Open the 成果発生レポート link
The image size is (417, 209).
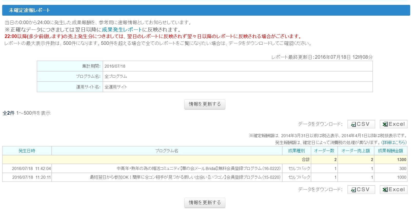[122, 29]
